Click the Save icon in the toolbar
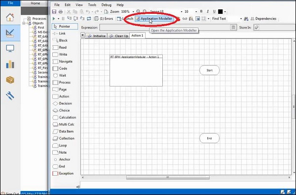Screen dimensions: 296x195 54,12
